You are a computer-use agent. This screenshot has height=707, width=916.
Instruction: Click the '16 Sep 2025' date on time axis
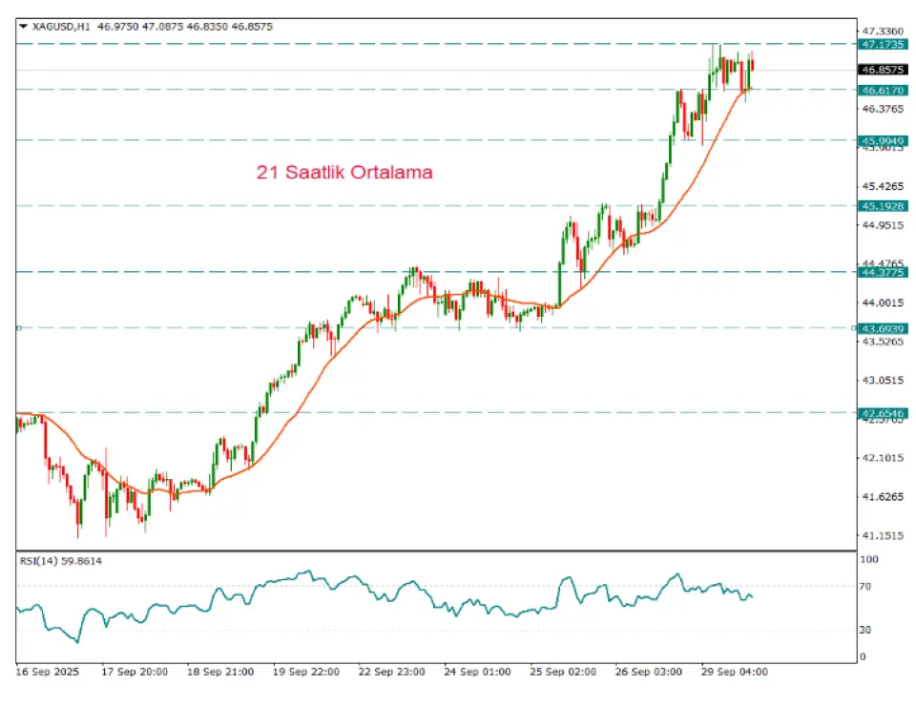coord(48,672)
